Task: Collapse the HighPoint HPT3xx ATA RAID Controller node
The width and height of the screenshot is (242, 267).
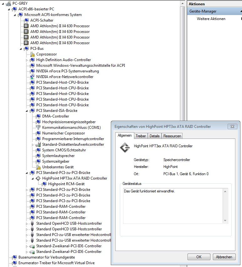Action: pyautogui.click(x=33, y=179)
